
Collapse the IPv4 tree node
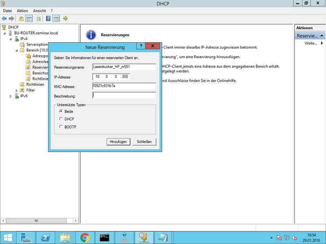tap(11, 39)
